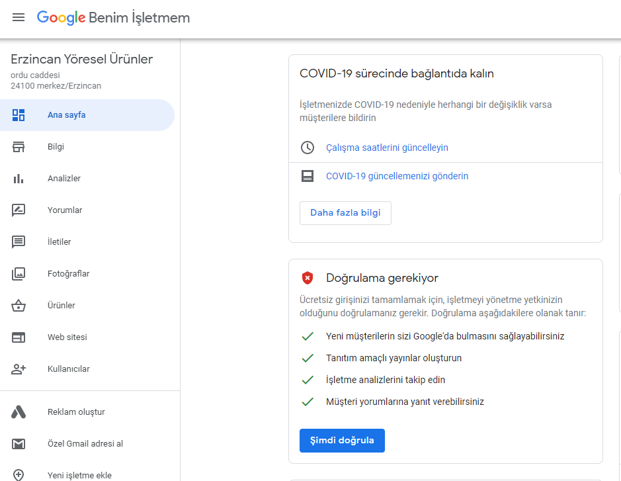Click the Yorumlar review icon

point(19,210)
